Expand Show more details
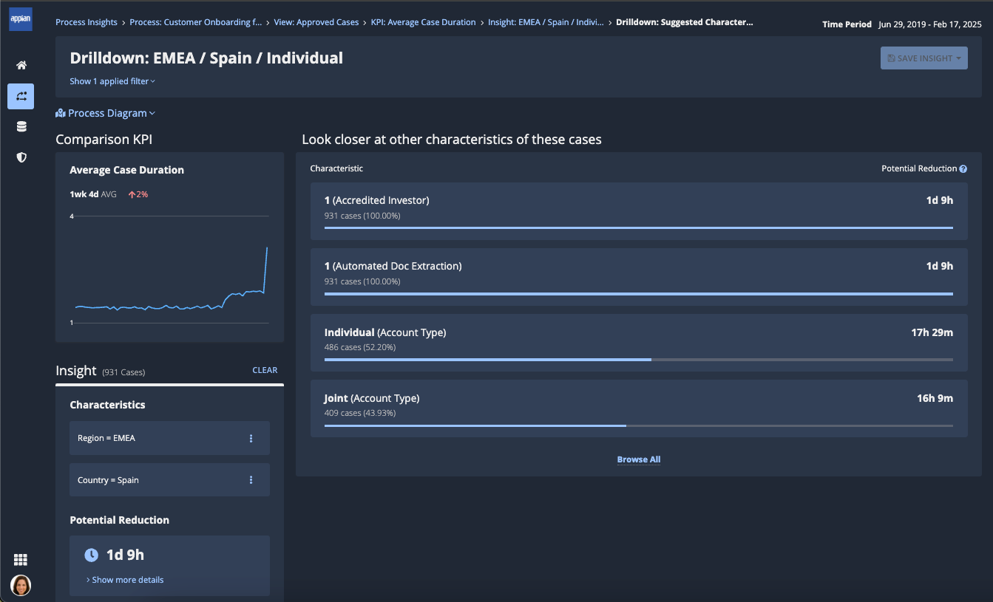 125,580
